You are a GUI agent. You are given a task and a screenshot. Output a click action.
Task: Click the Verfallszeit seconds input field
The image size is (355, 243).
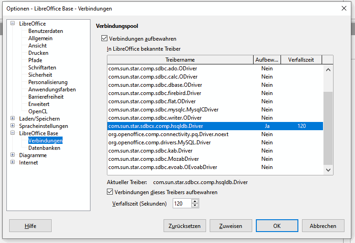[182, 203]
